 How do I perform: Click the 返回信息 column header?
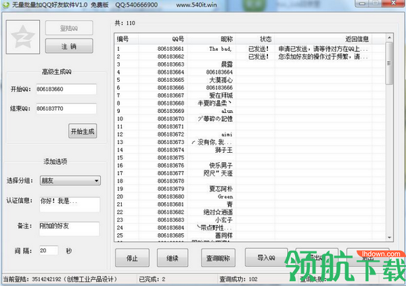[323, 39]
